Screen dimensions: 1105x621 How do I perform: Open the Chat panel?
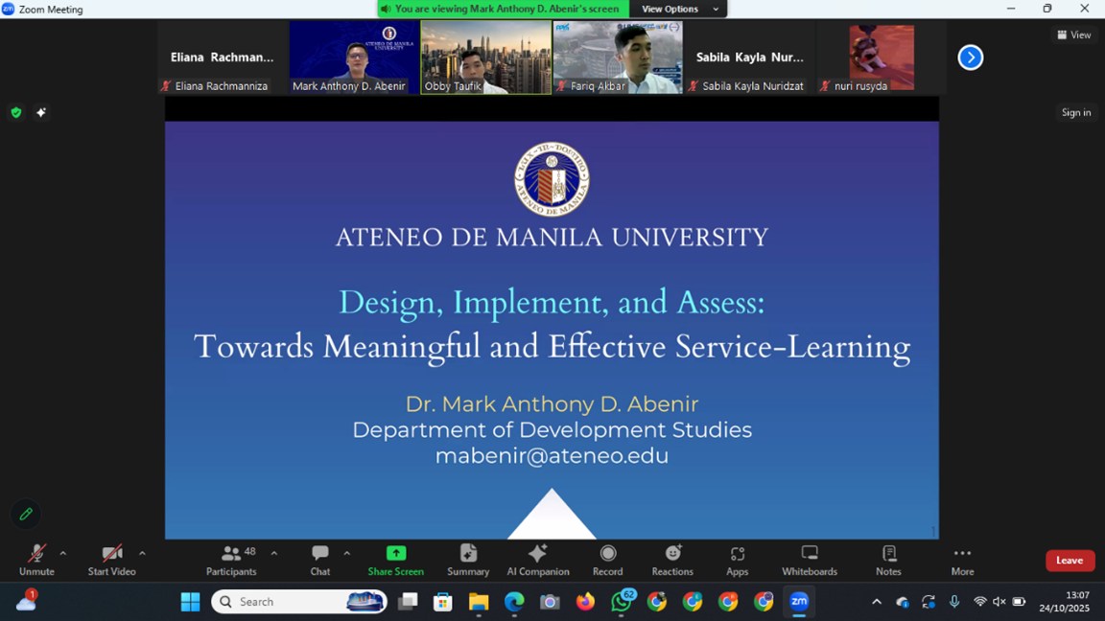[320, 561]
